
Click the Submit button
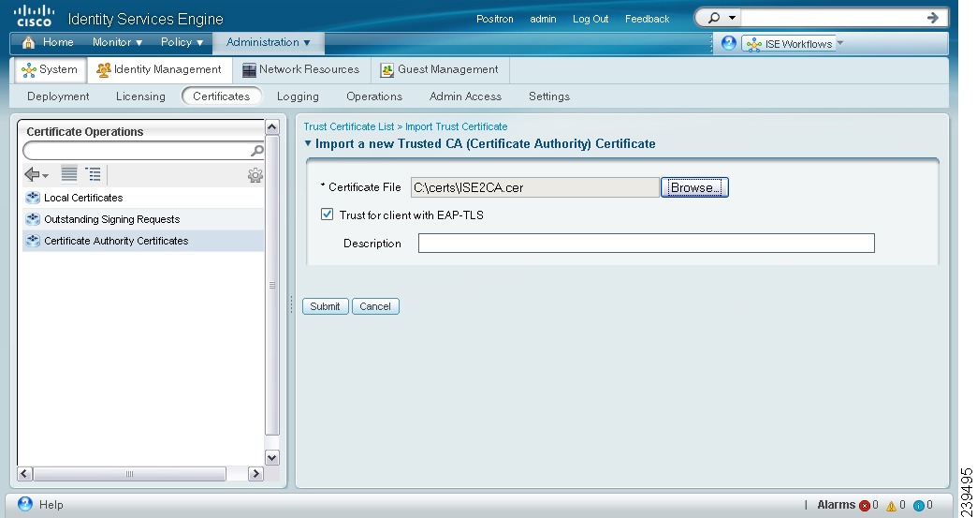click(x=326, y=306)
